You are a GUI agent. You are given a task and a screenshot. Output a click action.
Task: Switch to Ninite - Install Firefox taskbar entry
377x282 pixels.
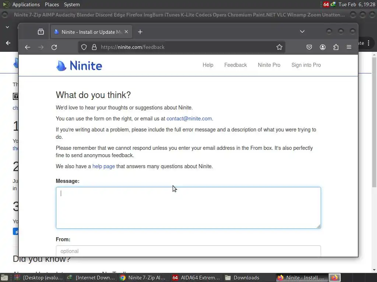tap(302, 278)
